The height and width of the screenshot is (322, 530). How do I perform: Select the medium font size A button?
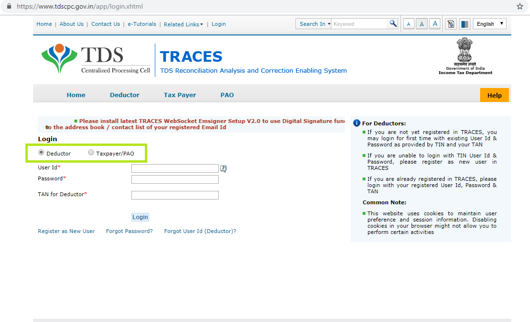pos(422,24)
